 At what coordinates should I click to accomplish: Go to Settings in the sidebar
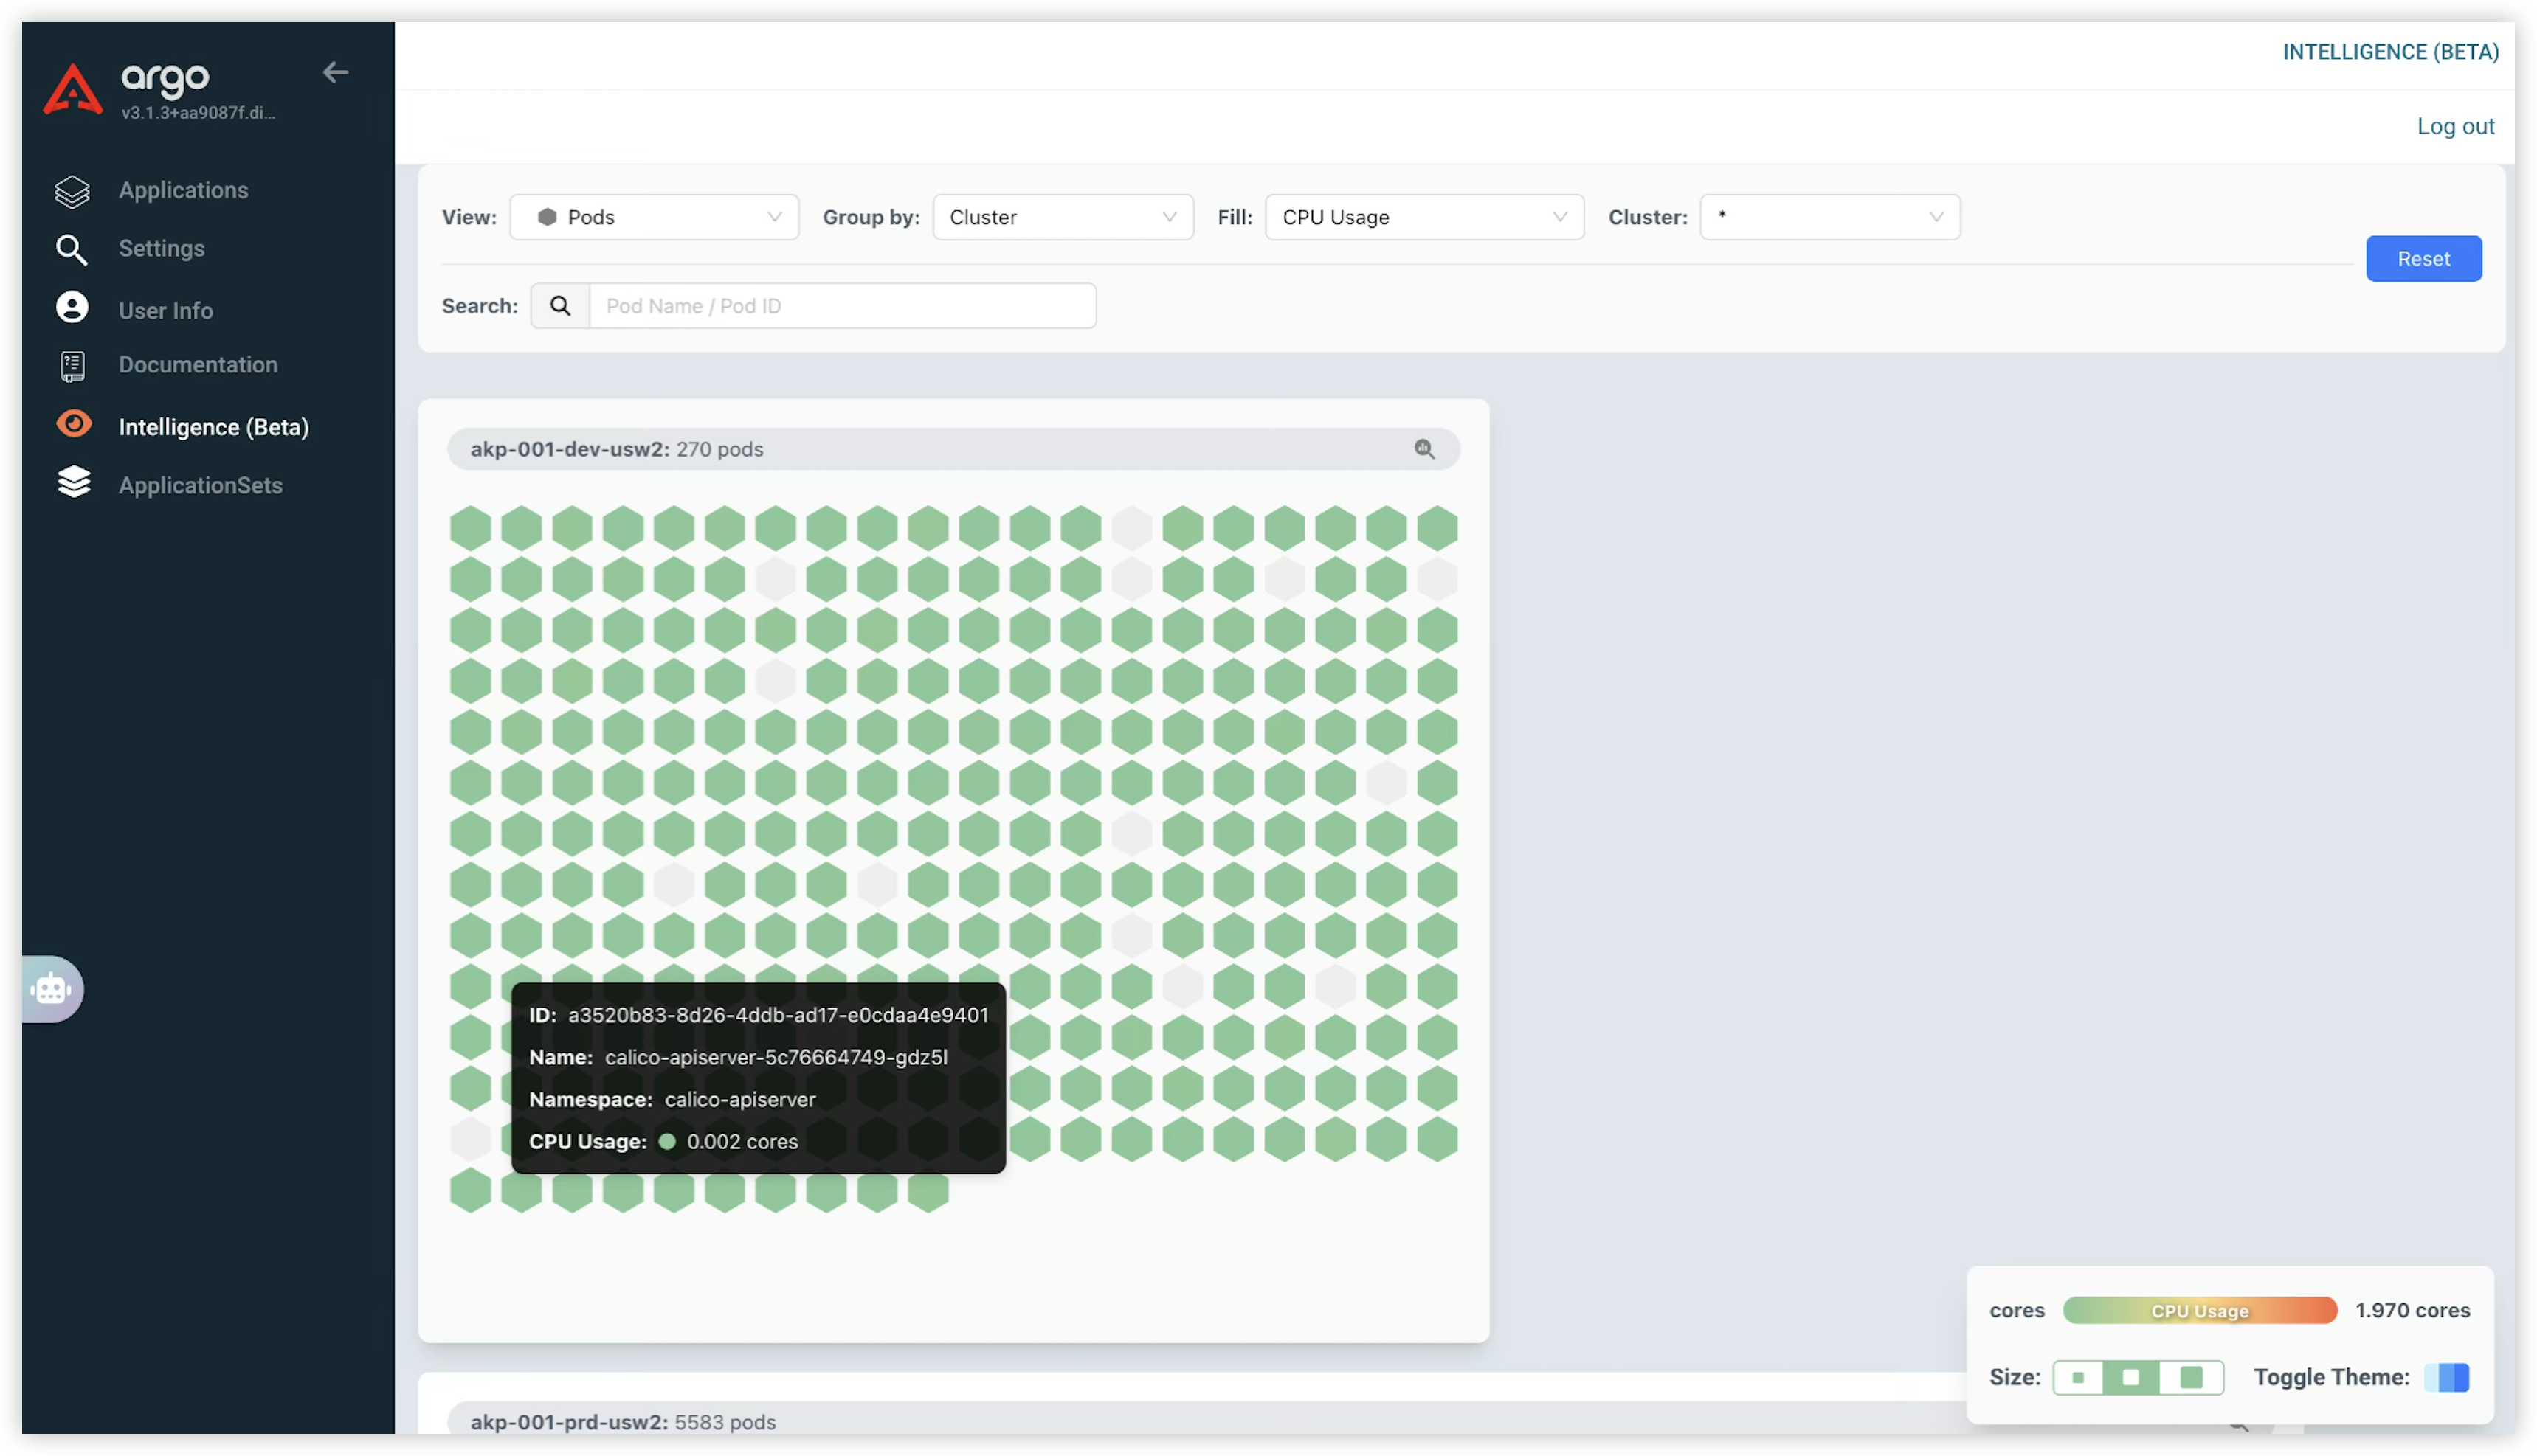161,249
